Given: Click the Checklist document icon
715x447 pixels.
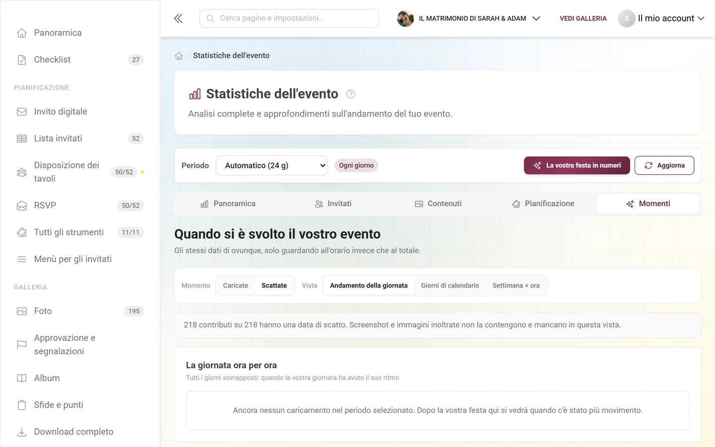Looking at the screenshot, I should (x=22, y=60).
